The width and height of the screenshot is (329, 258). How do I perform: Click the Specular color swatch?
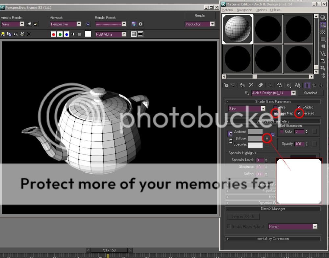click(x=255, y=145)
